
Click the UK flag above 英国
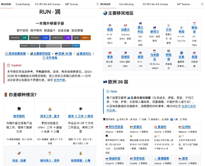194,53
